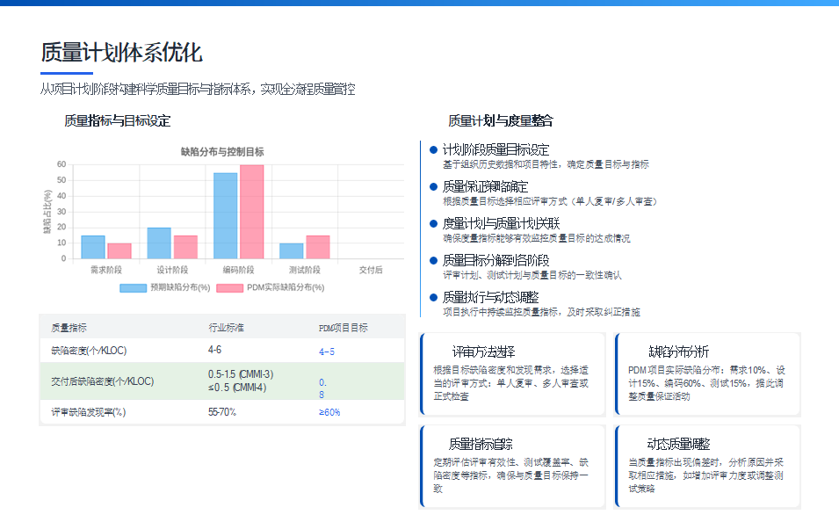
Task: Open the 评审方法选择 card
Action: click(x=512, y=374)
